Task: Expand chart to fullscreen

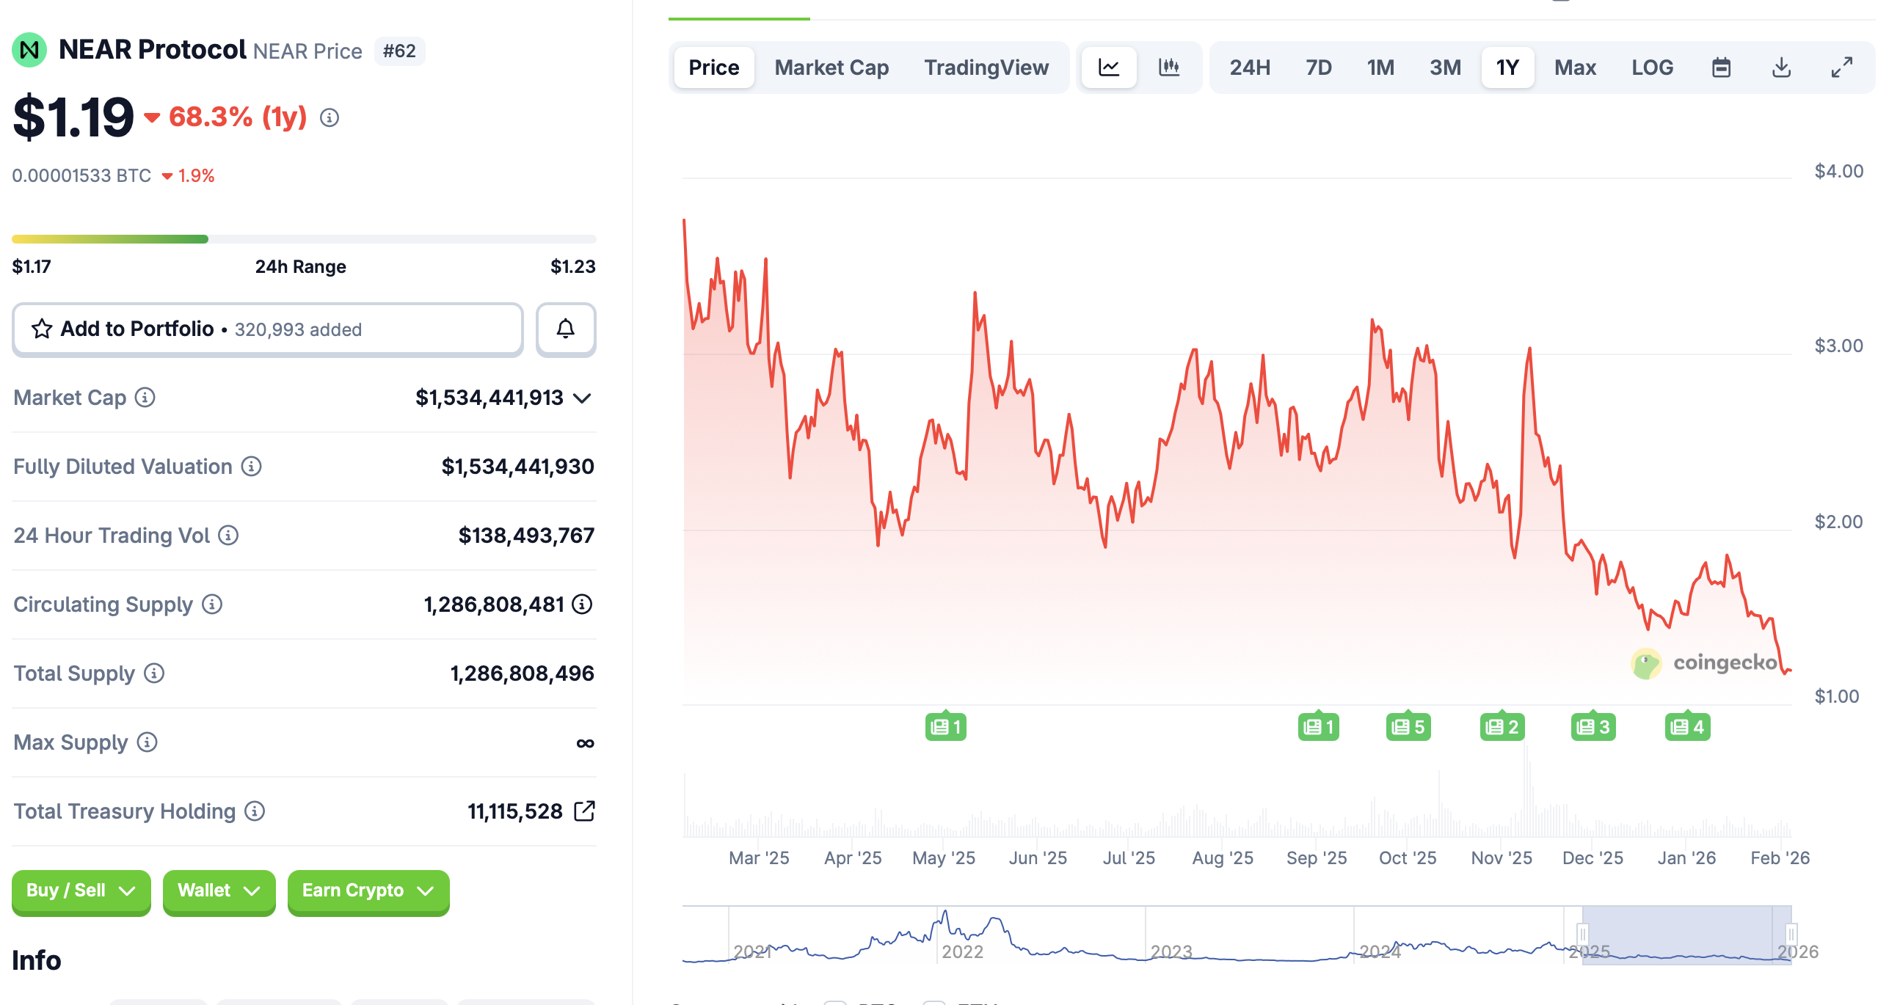Action: pos(1841,67)
